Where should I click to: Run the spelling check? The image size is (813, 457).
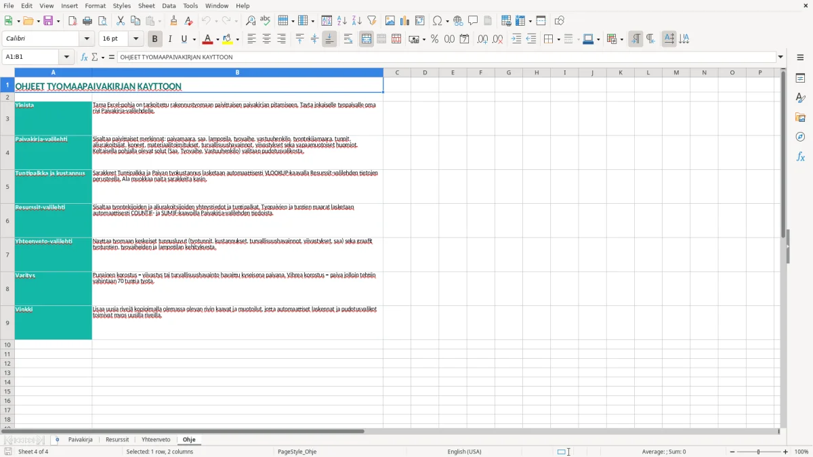(x=265, y=21)
